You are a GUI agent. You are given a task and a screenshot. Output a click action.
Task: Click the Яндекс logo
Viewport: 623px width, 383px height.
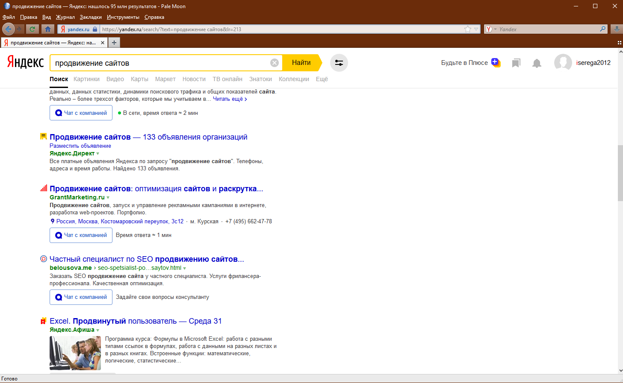click(25, 62)
